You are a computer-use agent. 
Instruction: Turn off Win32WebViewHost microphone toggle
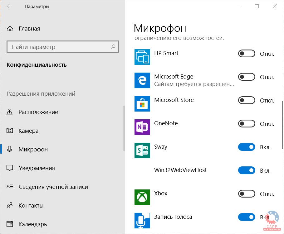click(247, 170)
